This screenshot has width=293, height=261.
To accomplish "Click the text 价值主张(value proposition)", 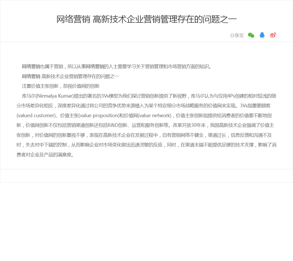I will point(90,116).
